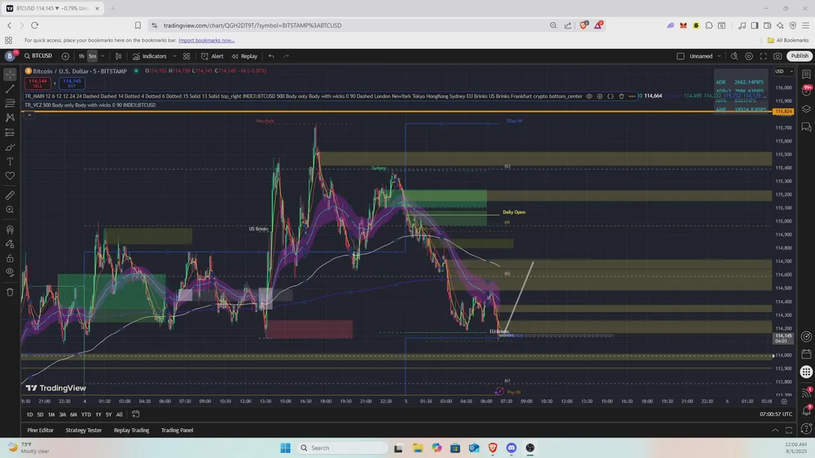This screenshot has height=458, width=815.
Task: Redo the last chart action
Action: [x=286, y=56]
